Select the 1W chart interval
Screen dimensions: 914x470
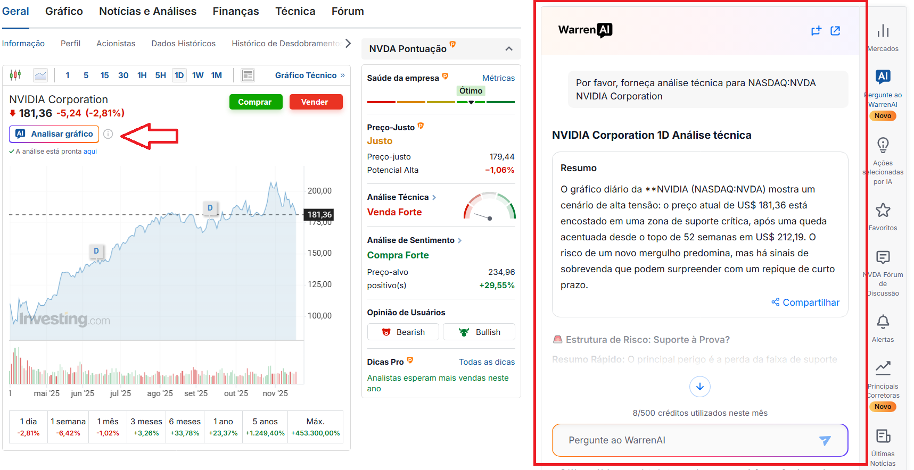[x=197, y=75]
